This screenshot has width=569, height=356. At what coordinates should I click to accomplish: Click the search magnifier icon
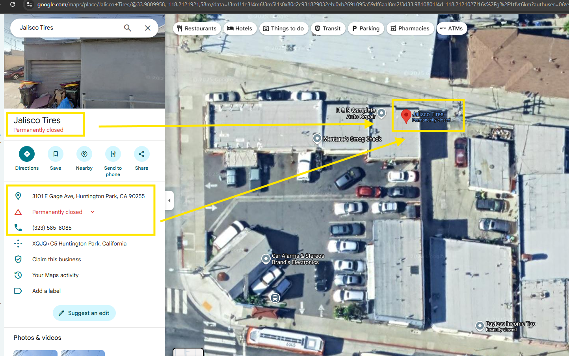tap(128, 28)
